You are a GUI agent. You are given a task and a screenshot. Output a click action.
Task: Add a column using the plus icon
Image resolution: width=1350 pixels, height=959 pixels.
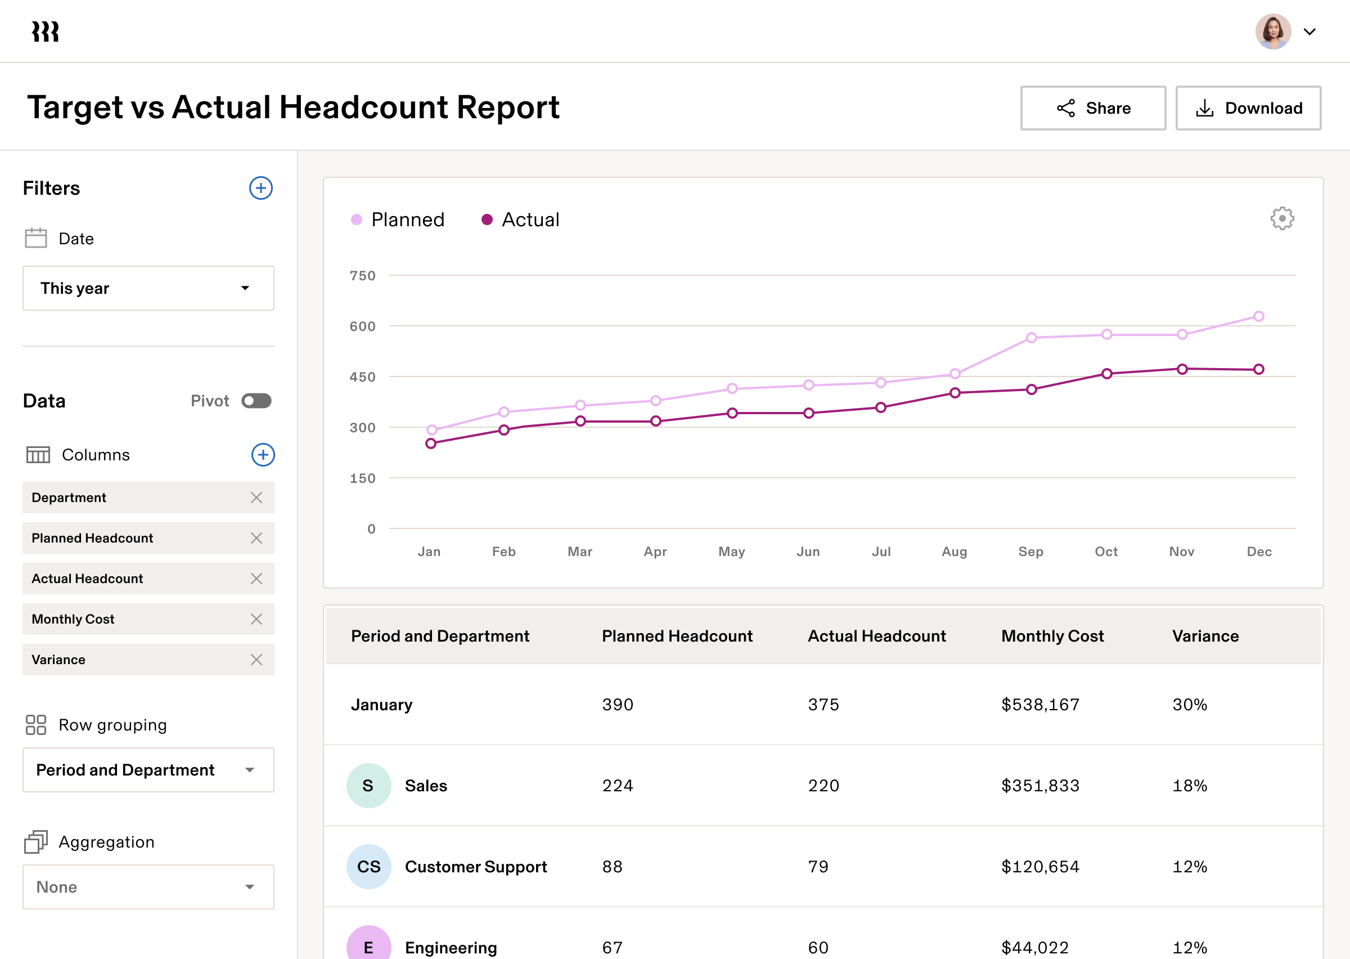(263, 455)
